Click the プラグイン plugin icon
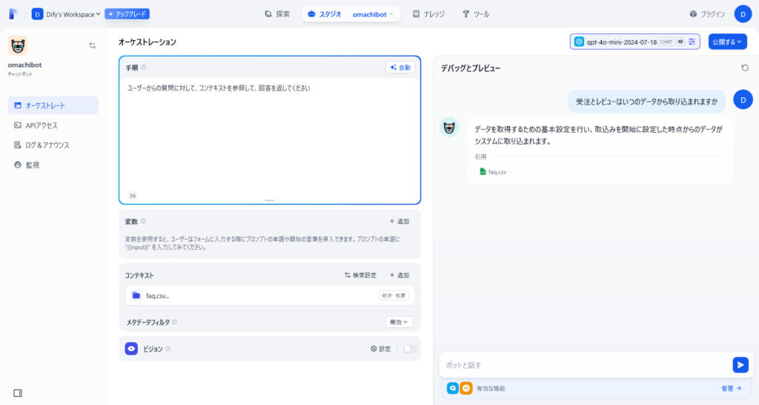The image size is (759, 405). [693, 14]
